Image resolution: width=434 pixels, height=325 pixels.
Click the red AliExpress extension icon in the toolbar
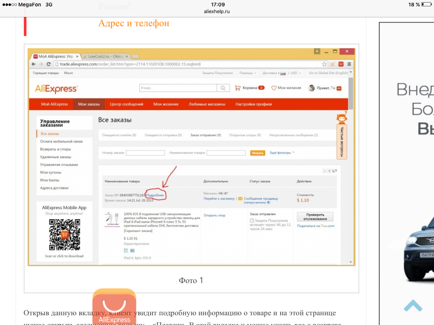point(341,64)
